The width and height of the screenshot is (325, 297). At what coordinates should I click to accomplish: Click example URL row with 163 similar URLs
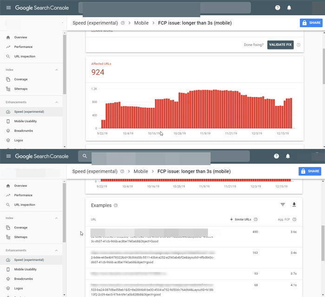194,258
